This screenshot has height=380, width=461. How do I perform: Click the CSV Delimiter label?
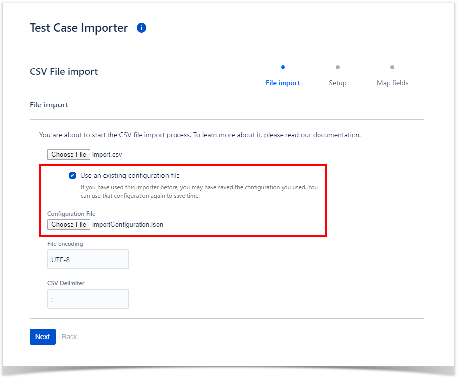click(x=66, y=283)
